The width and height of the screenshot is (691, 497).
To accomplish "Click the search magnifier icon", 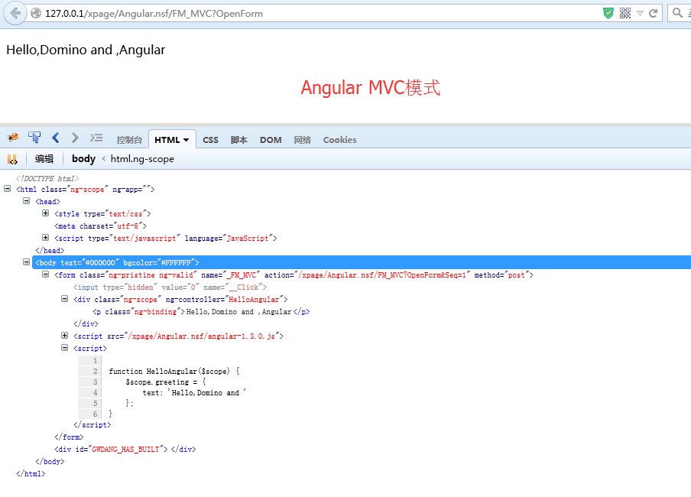I will (x=677, y=13).
